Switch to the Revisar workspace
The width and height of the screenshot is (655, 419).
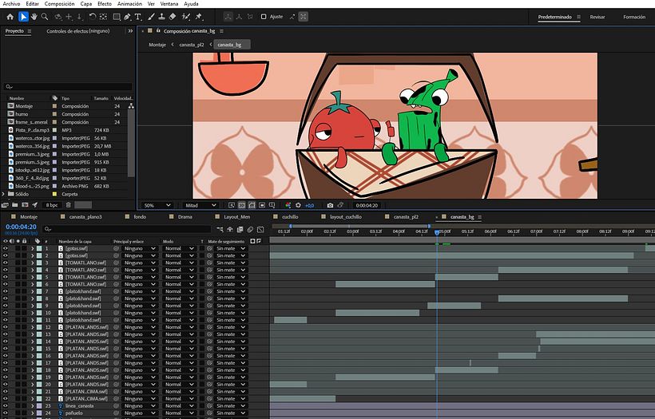pyautogui.click(x=597, y=17)
